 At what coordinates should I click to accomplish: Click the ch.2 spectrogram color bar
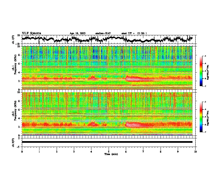pyautogui.click(x=201, y=117)
